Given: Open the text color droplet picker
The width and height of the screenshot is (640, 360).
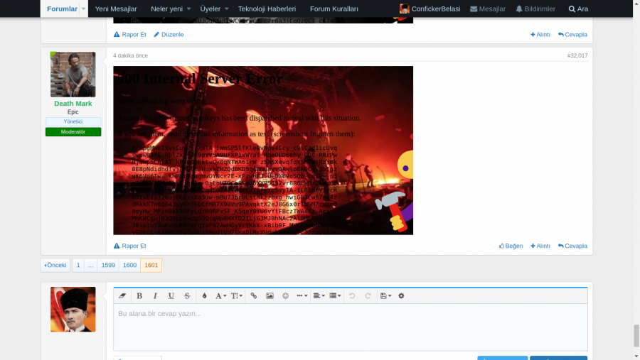Looking at the screenshot, I should coord(204,296).
